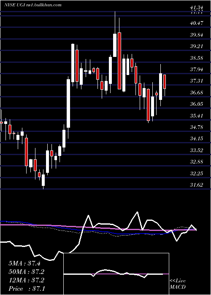Viewport: 211px width, 295px height.
Task: Click the last red candlestick on the chart
Action: (x=165, y=82)
